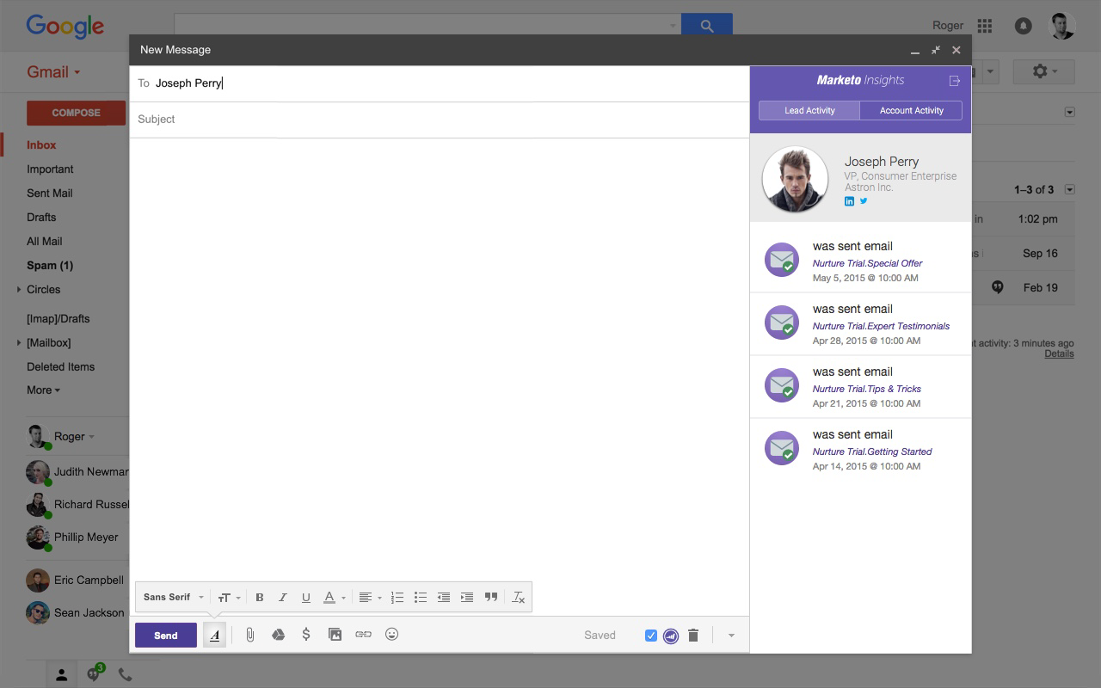Screen dimensions: 1101x688
Task: Apply quote formatting
Action: click(490, 597)
